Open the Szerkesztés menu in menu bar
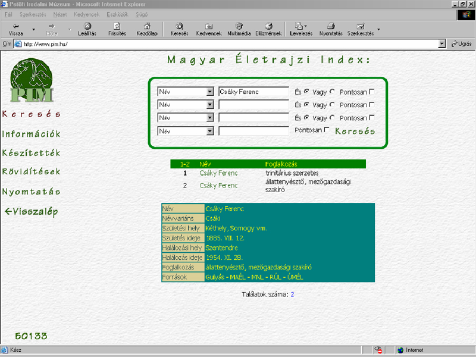This screenshot has height=357, width=476. coord(33,14)
